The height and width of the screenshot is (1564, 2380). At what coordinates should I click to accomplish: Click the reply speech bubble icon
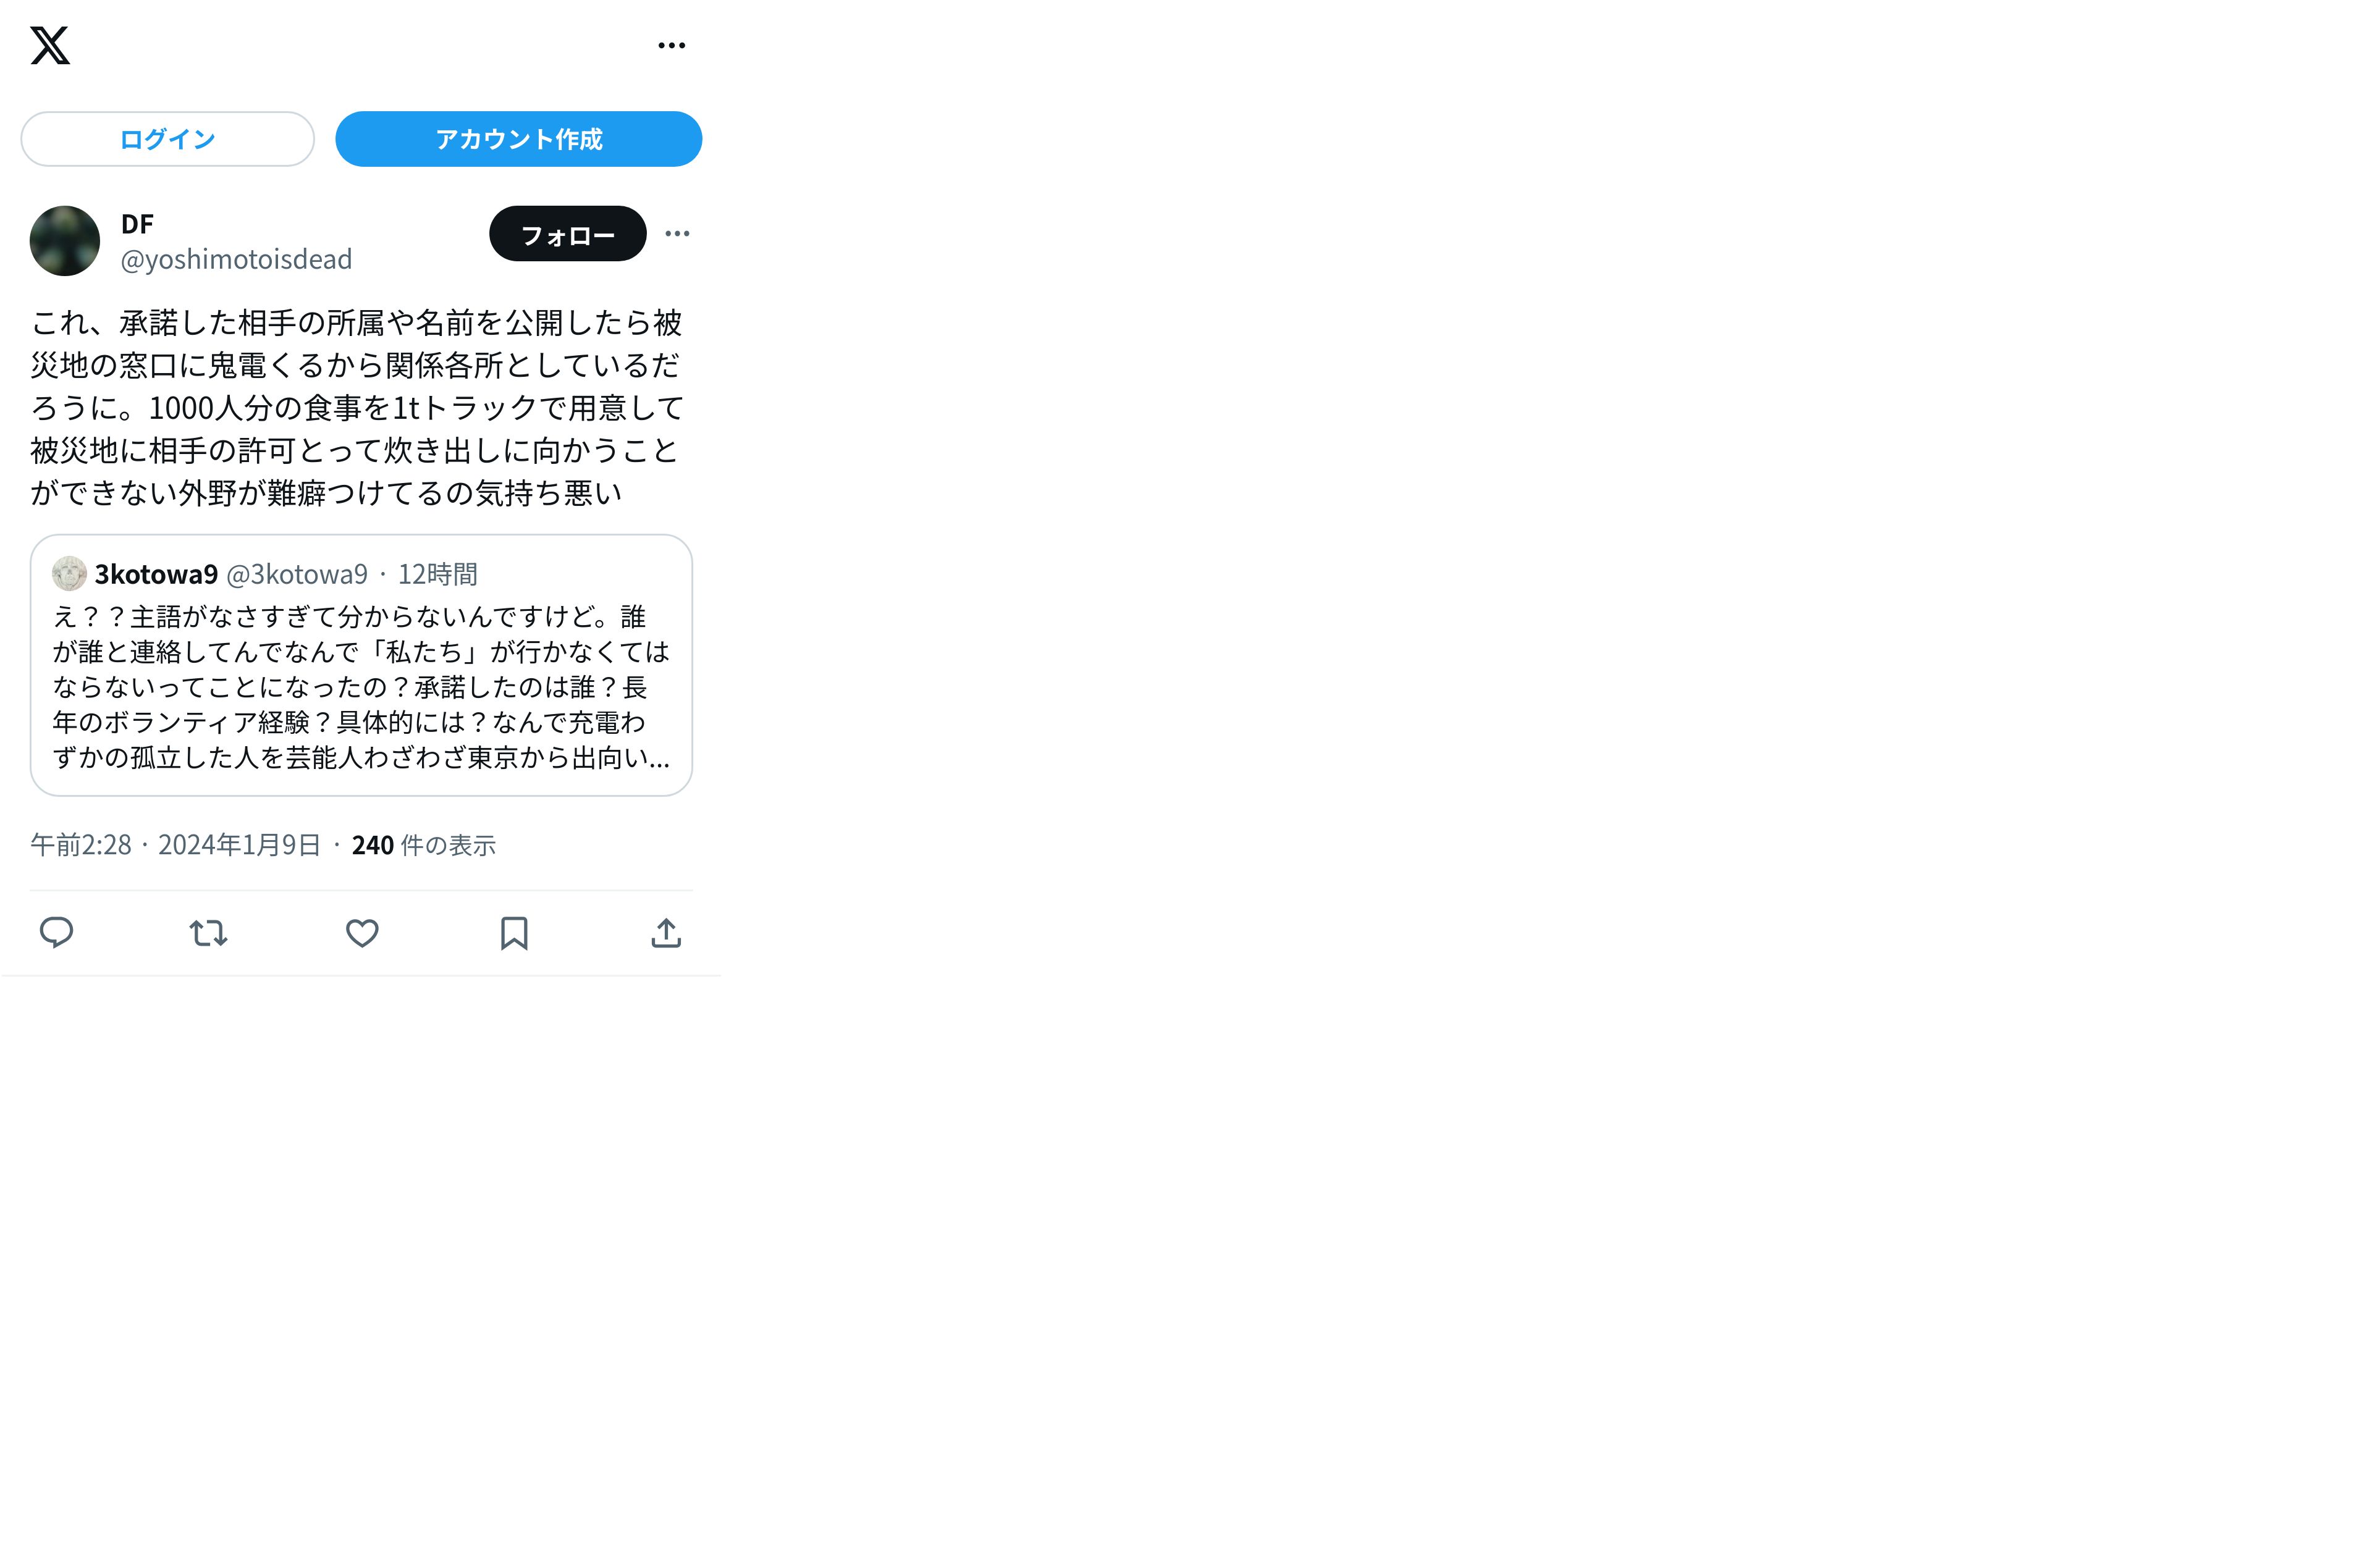[x=56, y=932]
